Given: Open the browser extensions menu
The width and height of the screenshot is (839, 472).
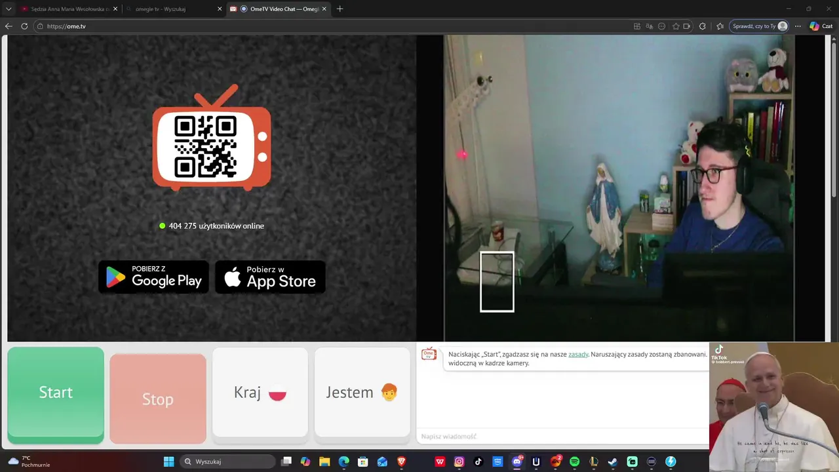Looking at the screenshot, I should 703,26.
